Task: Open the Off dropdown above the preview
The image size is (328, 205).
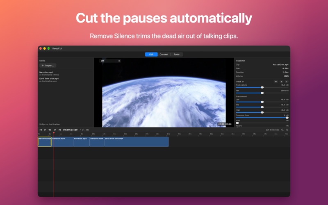Action: [x=110, y=61]
